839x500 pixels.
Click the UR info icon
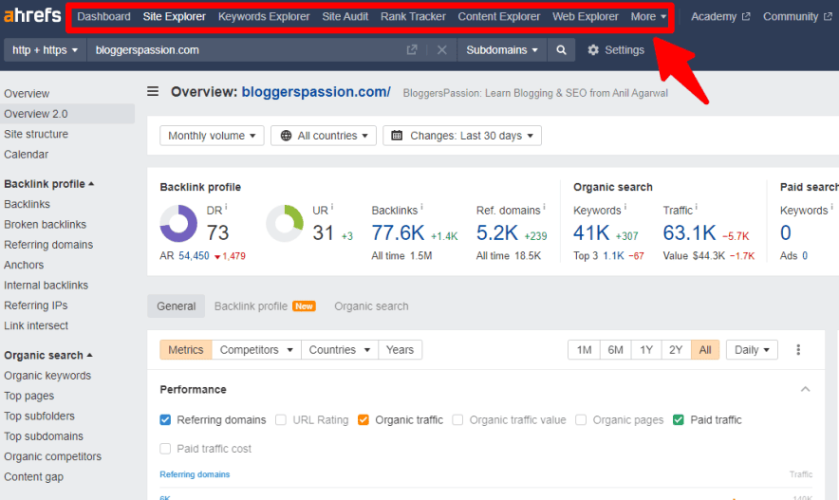(332, 207)
